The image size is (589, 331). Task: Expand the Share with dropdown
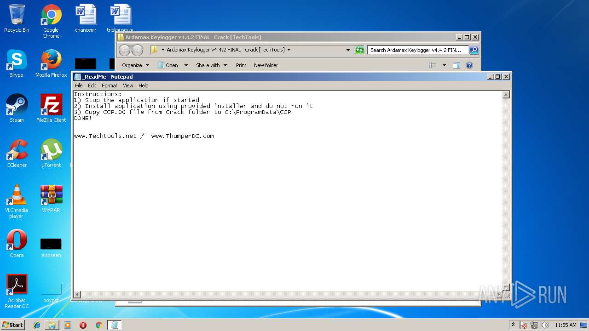211,65
